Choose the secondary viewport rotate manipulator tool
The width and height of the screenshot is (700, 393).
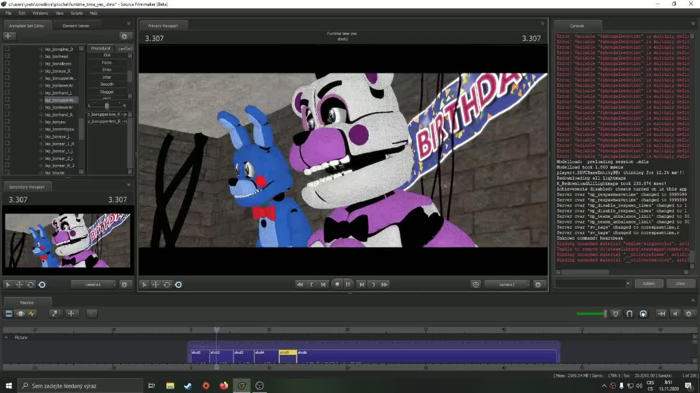click(x=31, y=284)
